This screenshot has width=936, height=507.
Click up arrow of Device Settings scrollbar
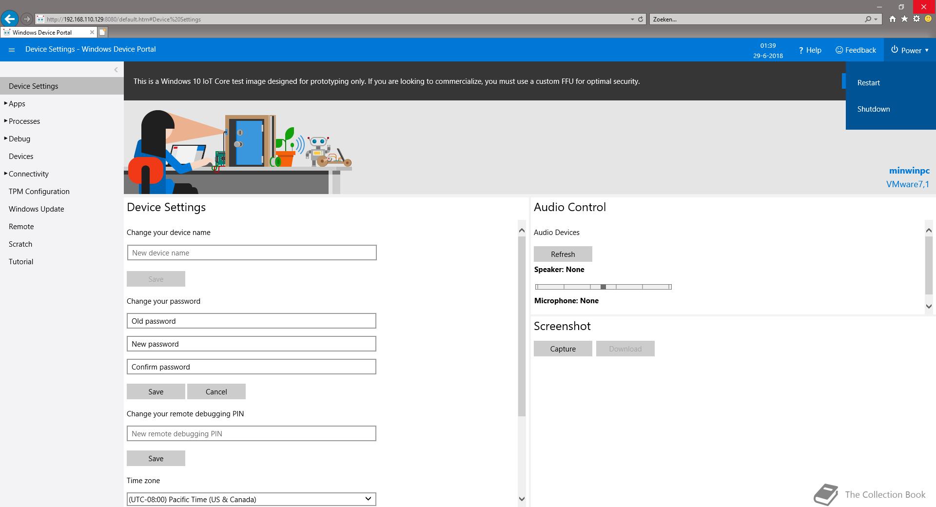point(522,230)
